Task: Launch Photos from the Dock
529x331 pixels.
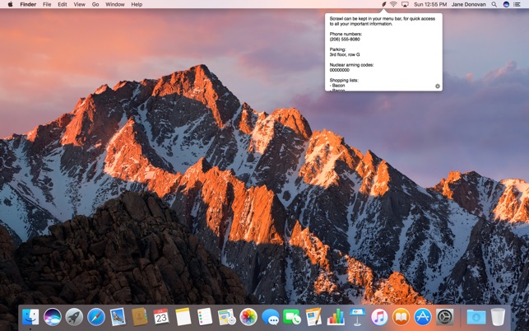Action: pyautogui.click(x=248, y=317)
